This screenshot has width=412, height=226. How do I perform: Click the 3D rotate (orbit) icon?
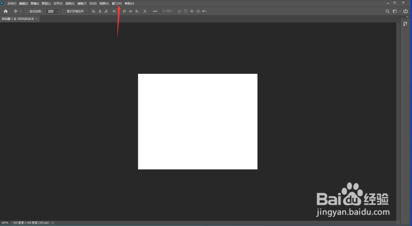point(180,11)
